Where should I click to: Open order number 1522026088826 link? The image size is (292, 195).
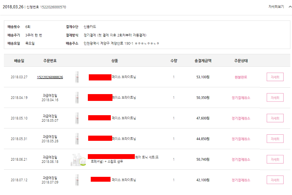coord(50,77)
